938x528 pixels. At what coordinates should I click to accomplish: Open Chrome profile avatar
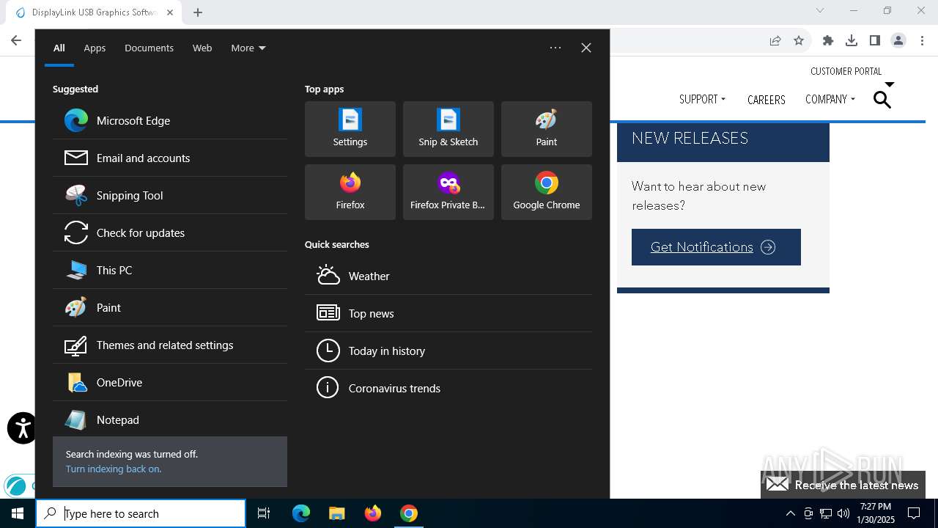tap(898, 41)
